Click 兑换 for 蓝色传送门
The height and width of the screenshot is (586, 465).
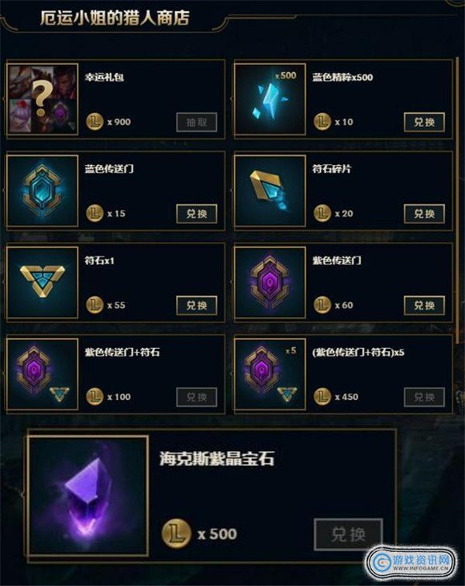pos(197,214)
